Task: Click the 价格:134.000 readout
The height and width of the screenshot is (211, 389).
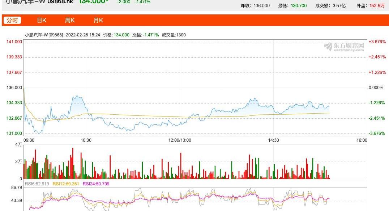Action: point(116,35)
